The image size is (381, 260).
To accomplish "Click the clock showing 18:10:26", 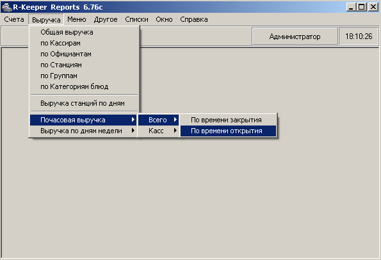I will [x=359, y=37].
